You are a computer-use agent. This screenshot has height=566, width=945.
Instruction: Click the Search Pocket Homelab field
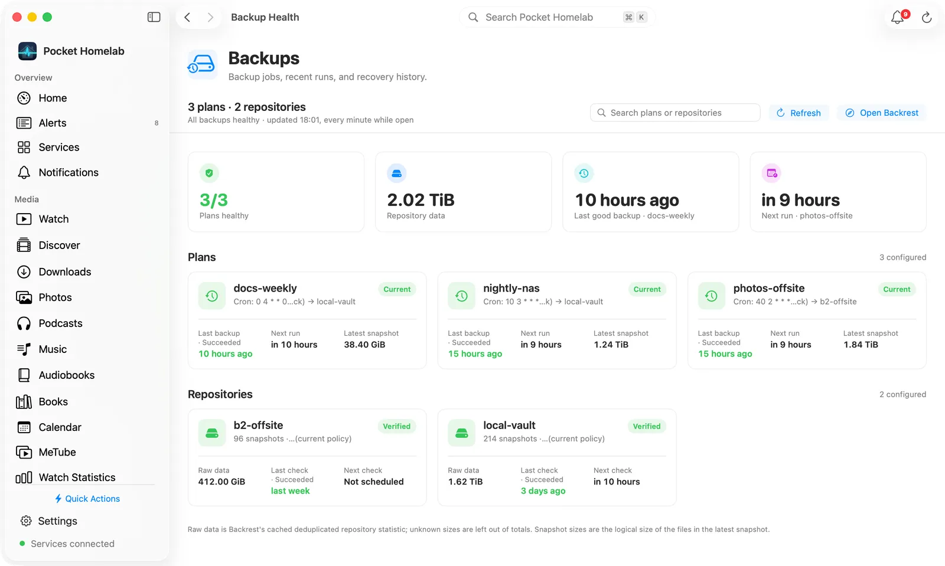(x=557, y=17)
